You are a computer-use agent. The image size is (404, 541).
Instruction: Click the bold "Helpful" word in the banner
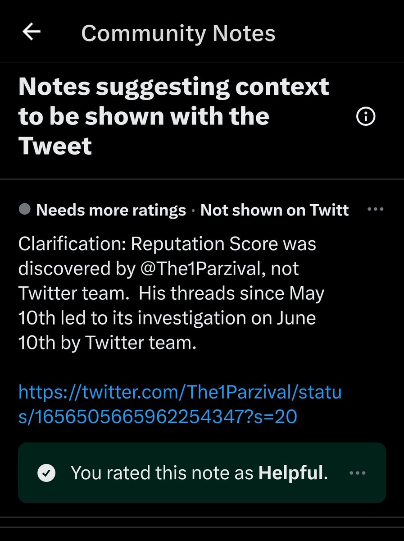pyautogui.click(x=291, y=473)
